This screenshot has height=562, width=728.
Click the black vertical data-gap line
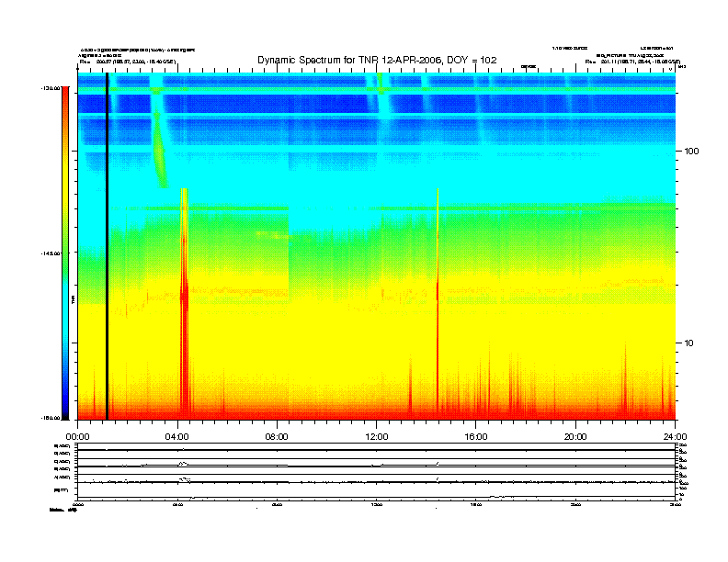pyautogui.click(x=107, y=246)
